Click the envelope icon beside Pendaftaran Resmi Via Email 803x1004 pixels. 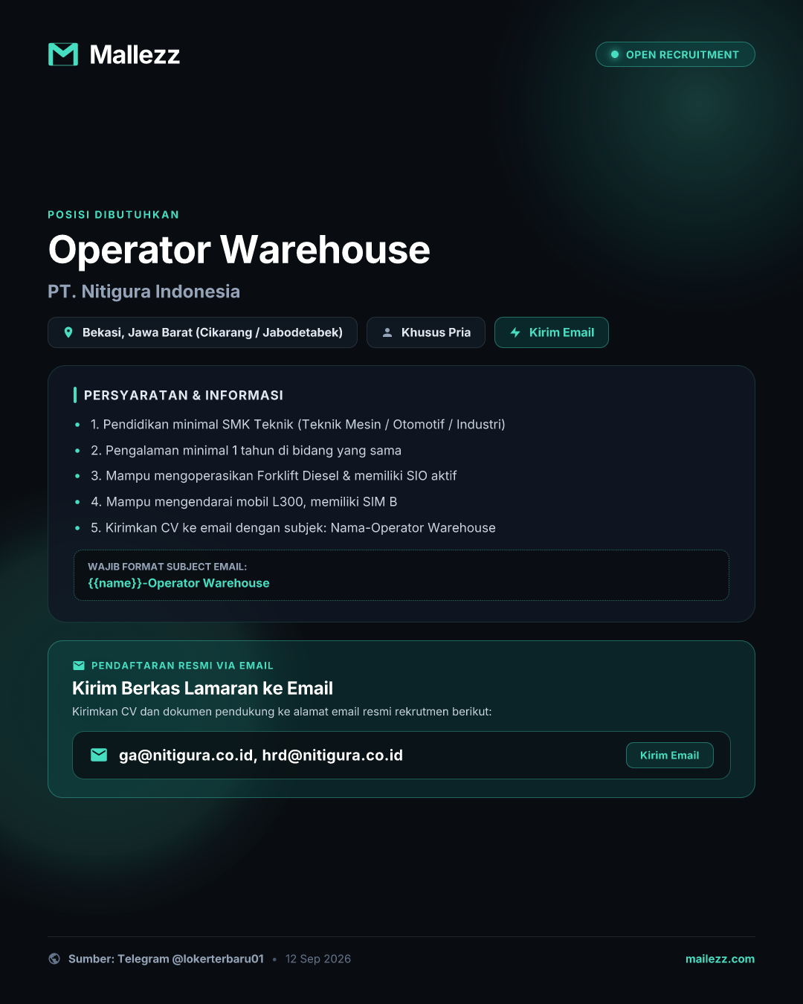pos(79,666)
